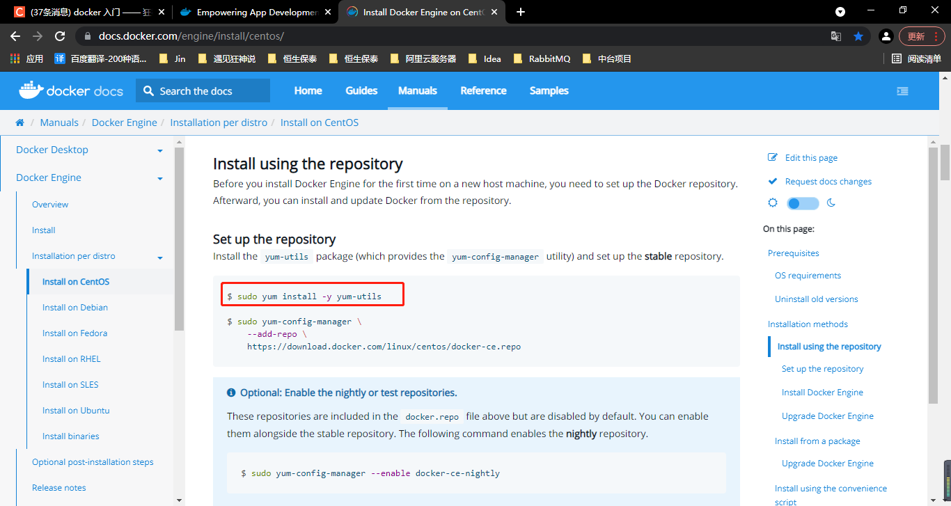The width and height of the screenshot is (951, 506).
Task: Click the tab search dropdown in title bar
Action: click(x=840, y=12)
